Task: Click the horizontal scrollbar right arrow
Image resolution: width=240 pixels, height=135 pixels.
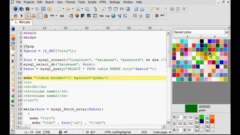Action: tap(164, 127)
